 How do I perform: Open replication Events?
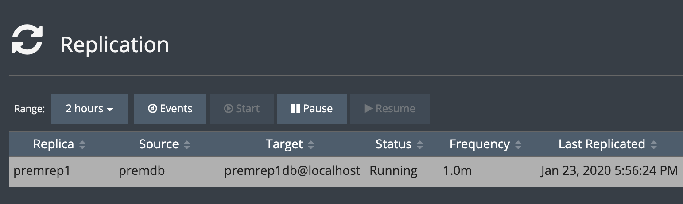click(170, 109)
